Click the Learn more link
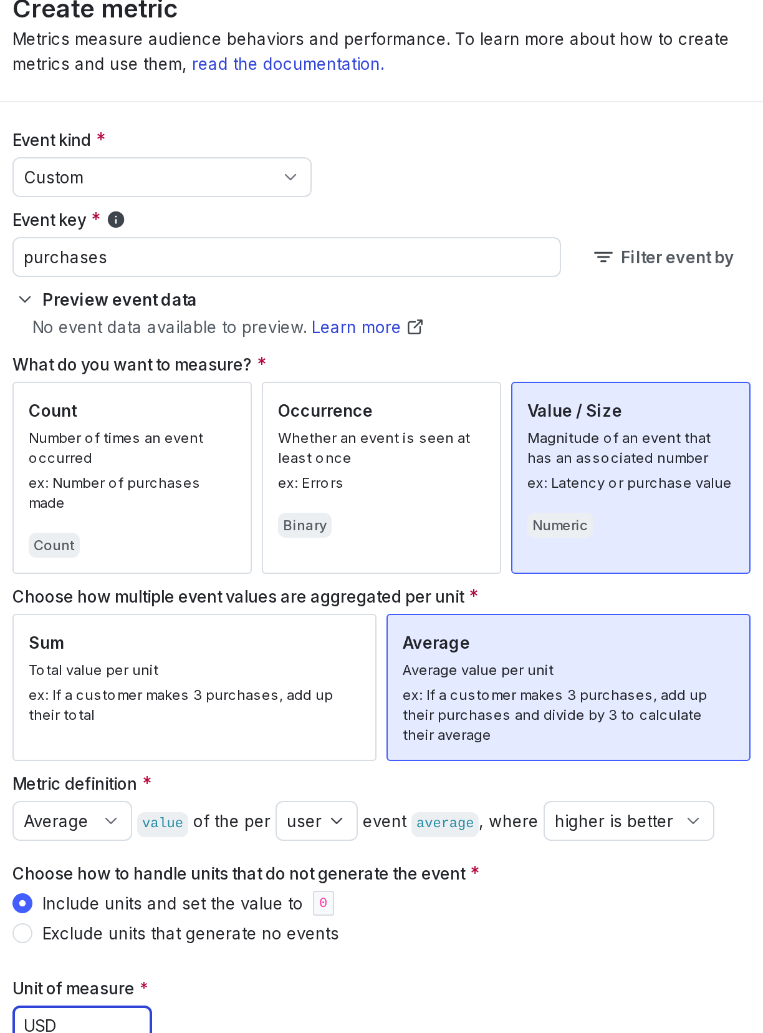This screenshot has height=1033, width=763. pyautogui.click(x=356, y=326)
